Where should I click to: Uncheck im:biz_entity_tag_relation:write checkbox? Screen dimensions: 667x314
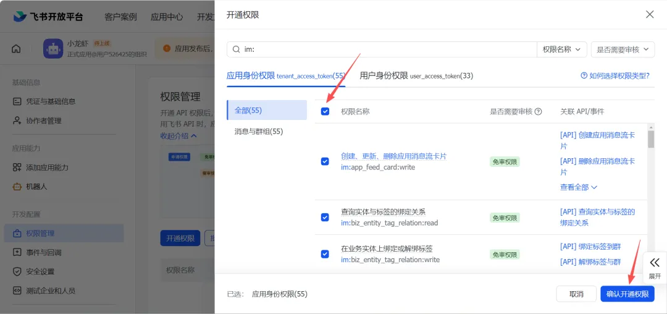[325, 254]
